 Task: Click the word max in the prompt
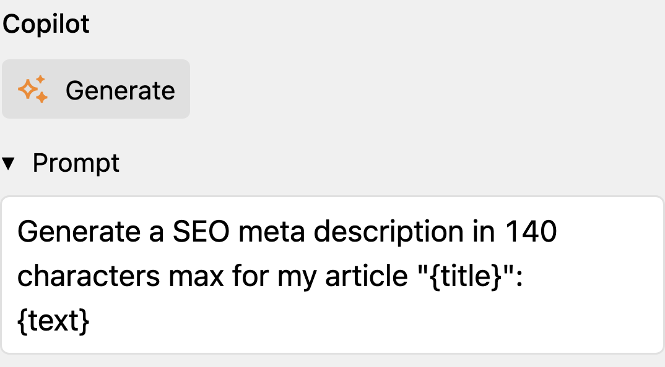(196, 277)
